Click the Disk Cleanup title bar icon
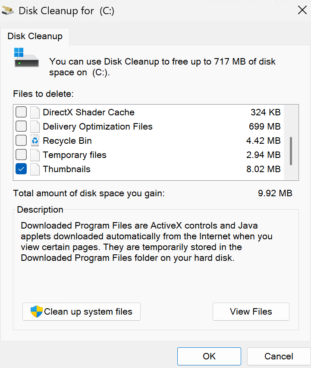This screenshot has width=311, height=368. tap(7, 11)
